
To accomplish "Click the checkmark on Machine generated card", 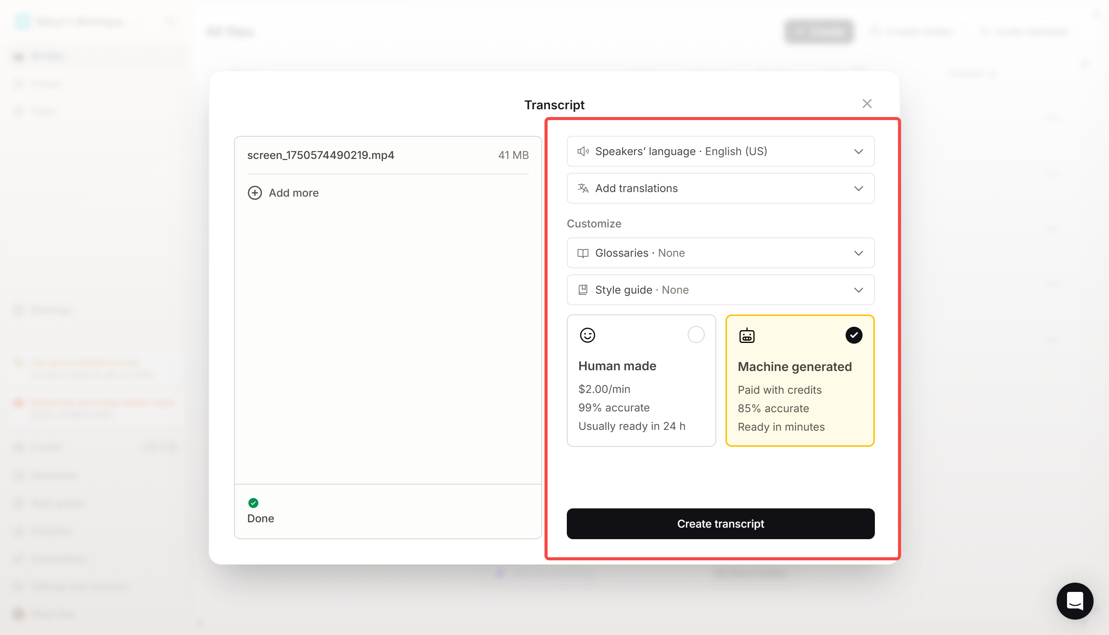I will click(854, 335).
